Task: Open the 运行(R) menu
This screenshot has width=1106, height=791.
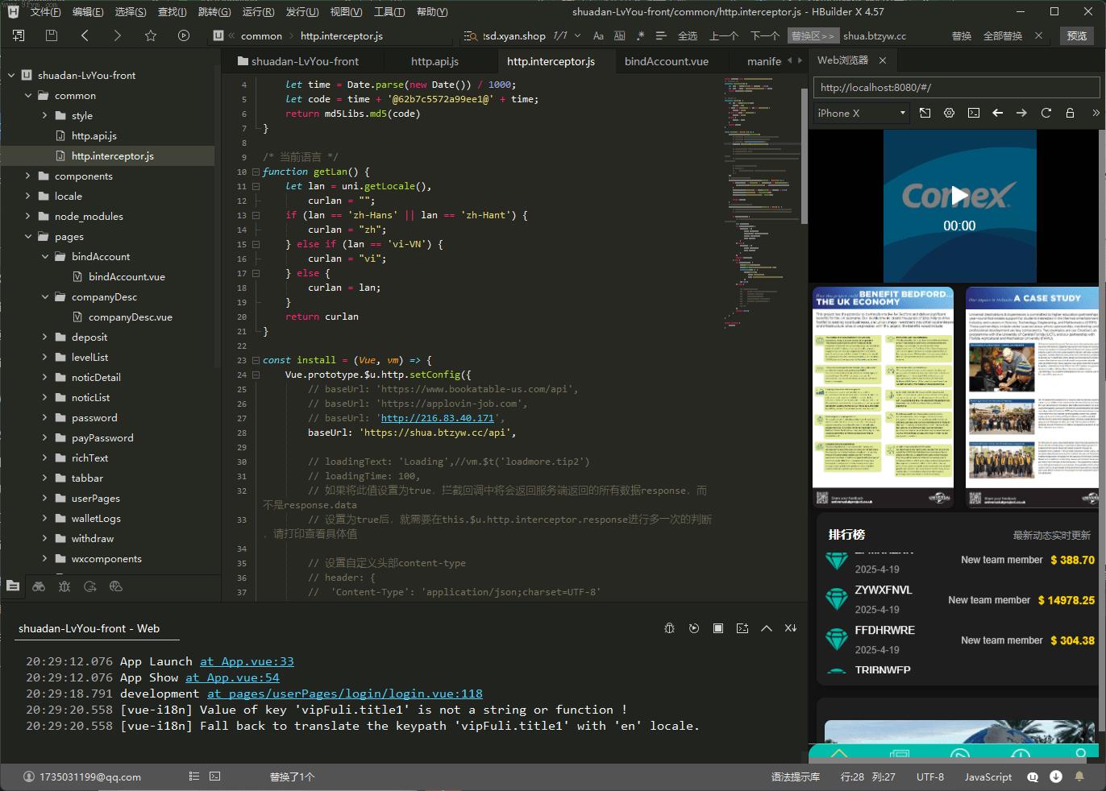Action: [x=258, y=12]
